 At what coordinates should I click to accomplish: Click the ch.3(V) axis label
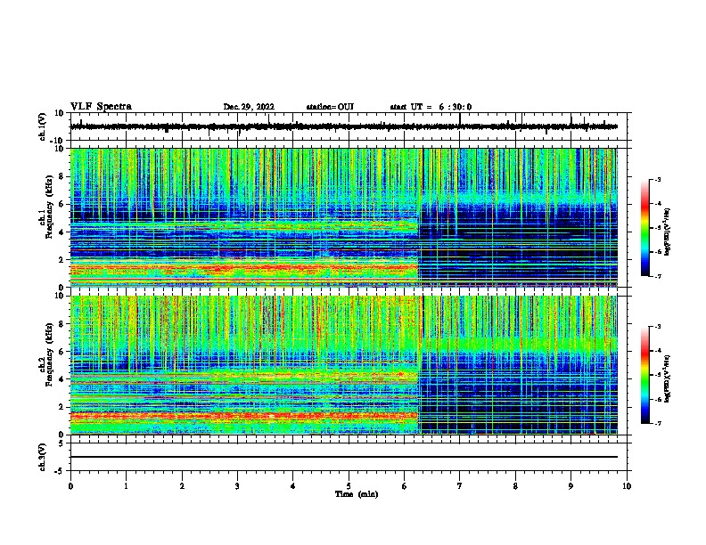click(43, 457)
